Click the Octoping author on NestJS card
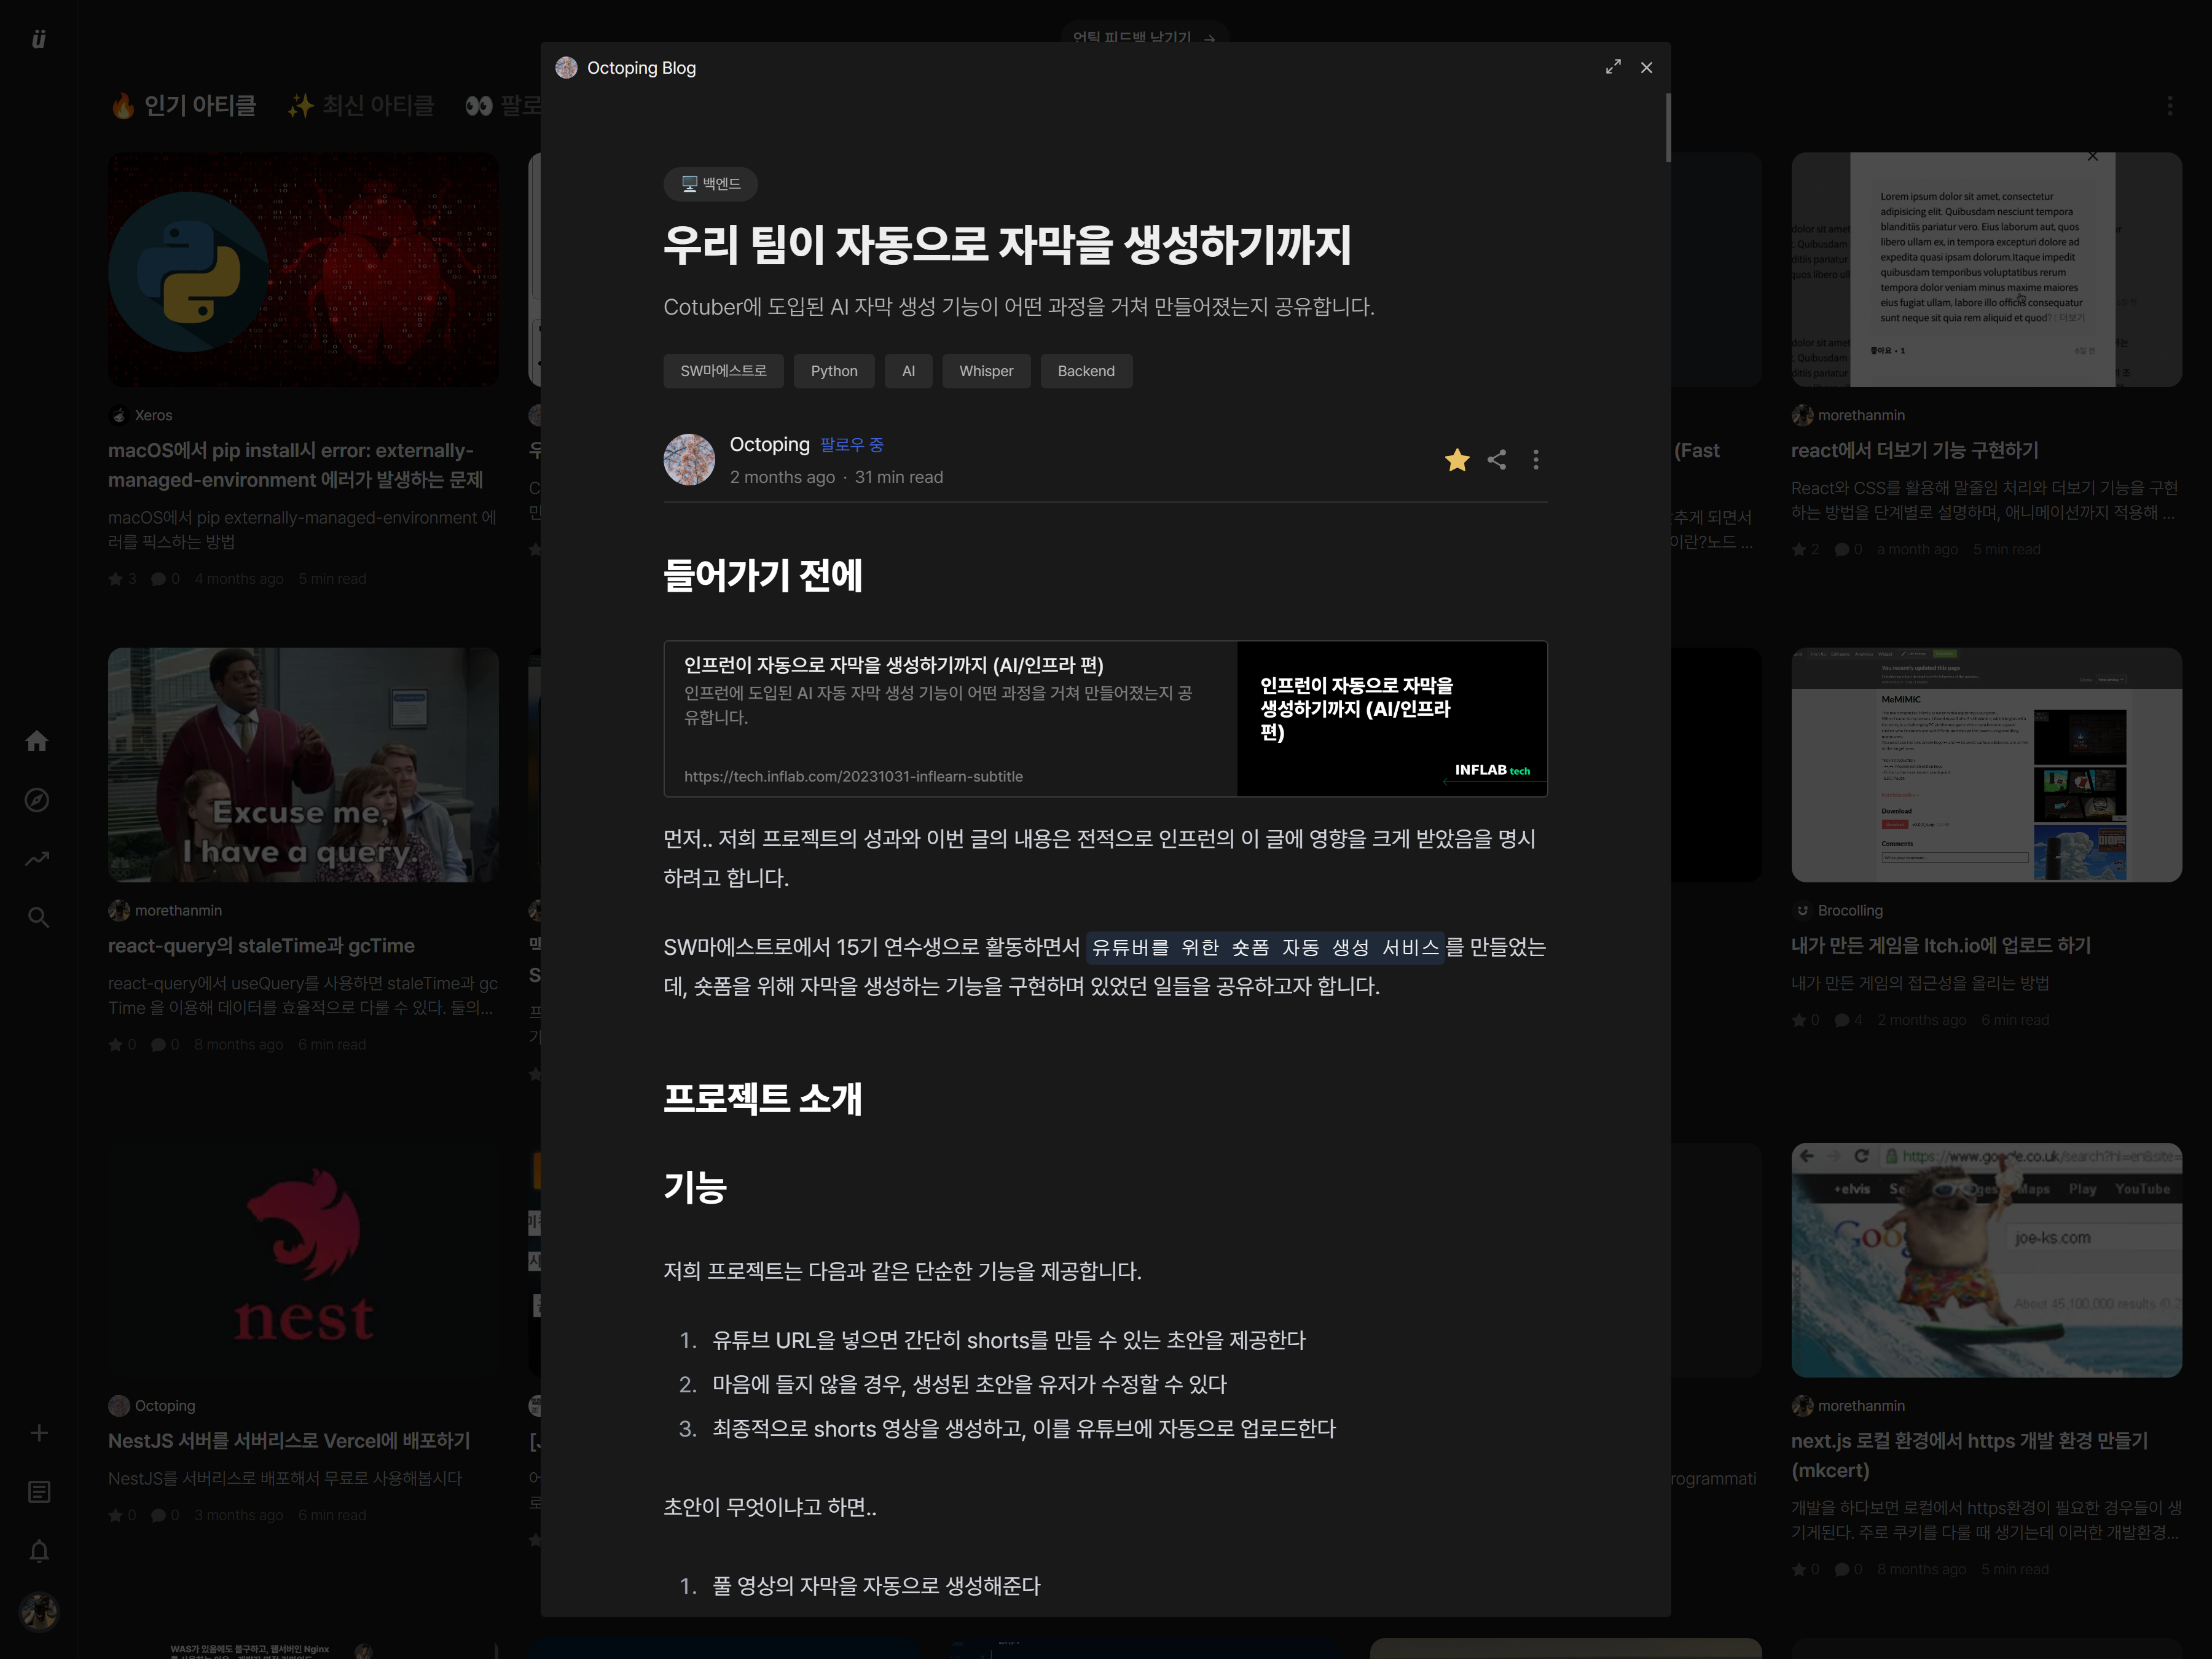This screenshot has width=2212, height=1659. pos(165,1406)
